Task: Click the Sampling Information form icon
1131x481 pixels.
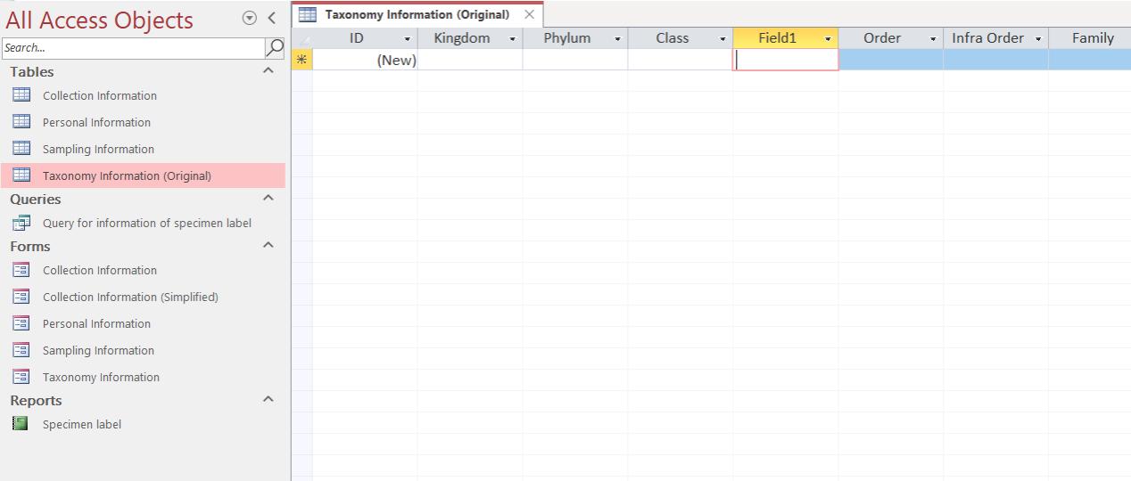Action: click(x=21, y=350)
